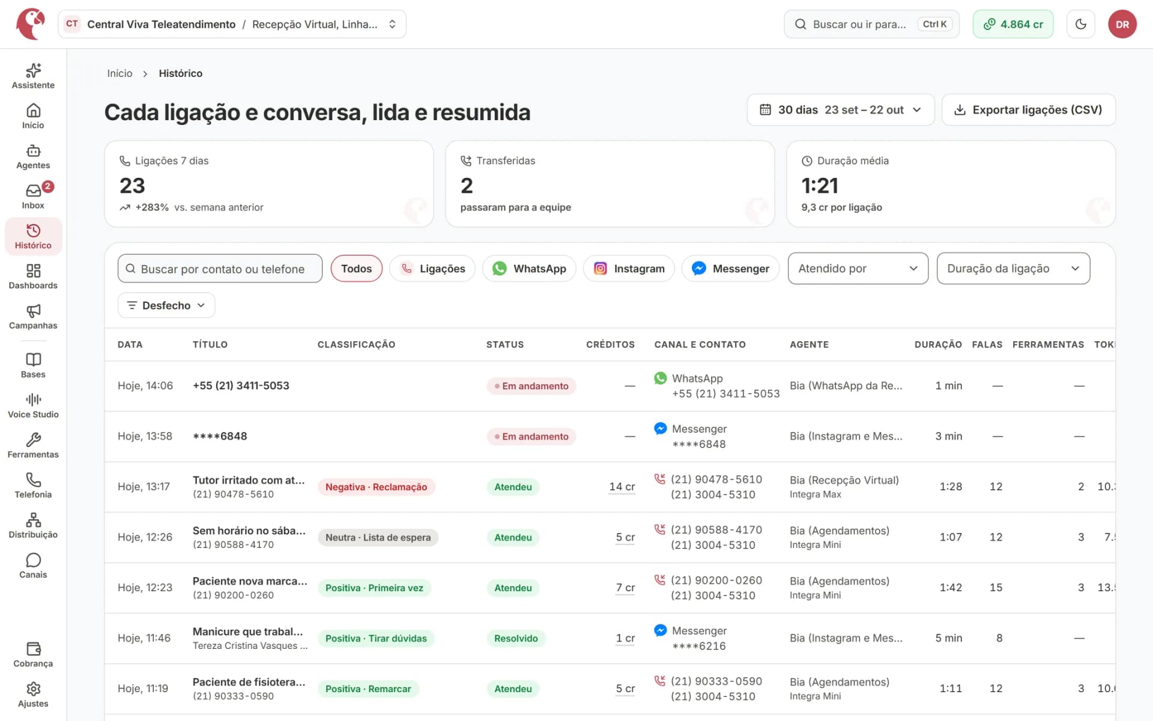
Task: Open the Canais section
Action: coord(33,566)
